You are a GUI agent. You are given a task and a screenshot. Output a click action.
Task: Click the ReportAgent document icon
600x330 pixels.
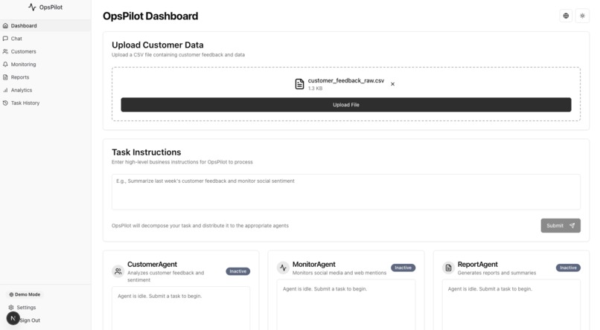[448, 268]
